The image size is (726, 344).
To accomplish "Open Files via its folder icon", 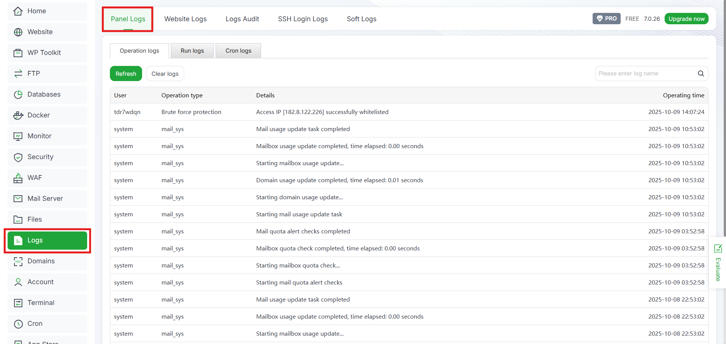I will point(18,219).
